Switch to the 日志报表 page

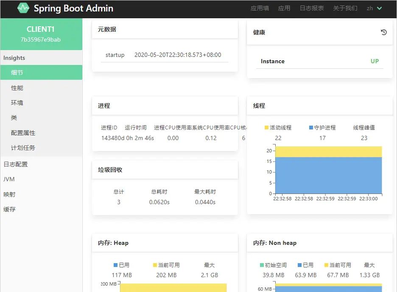pyautogui.click(x=312, y=8)
